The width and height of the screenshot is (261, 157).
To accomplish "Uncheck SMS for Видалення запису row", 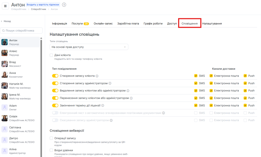I will pyautogui.click(x=196, y=91).
